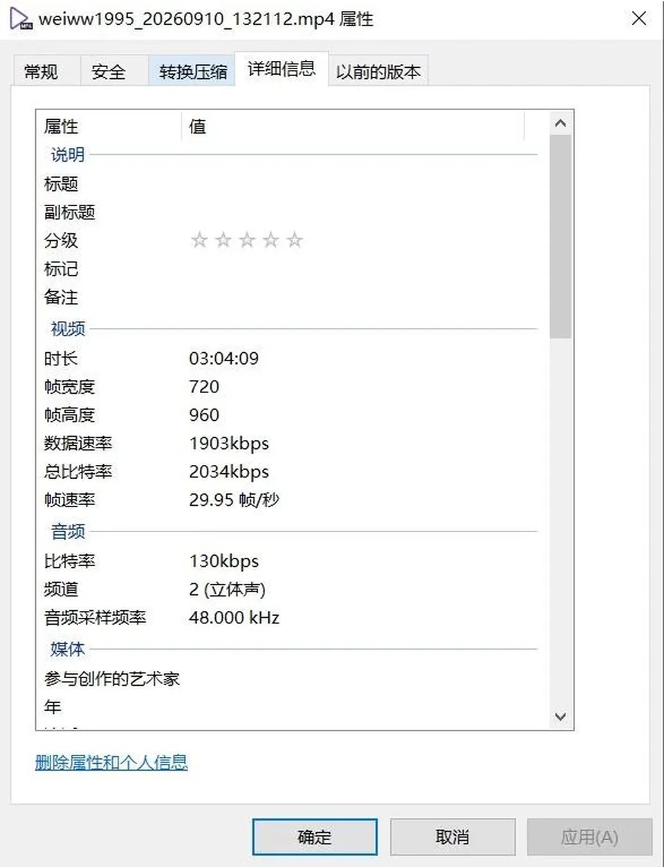664x867 pixels.
Task: Click the 音频 section header
Action: [68, 531]
